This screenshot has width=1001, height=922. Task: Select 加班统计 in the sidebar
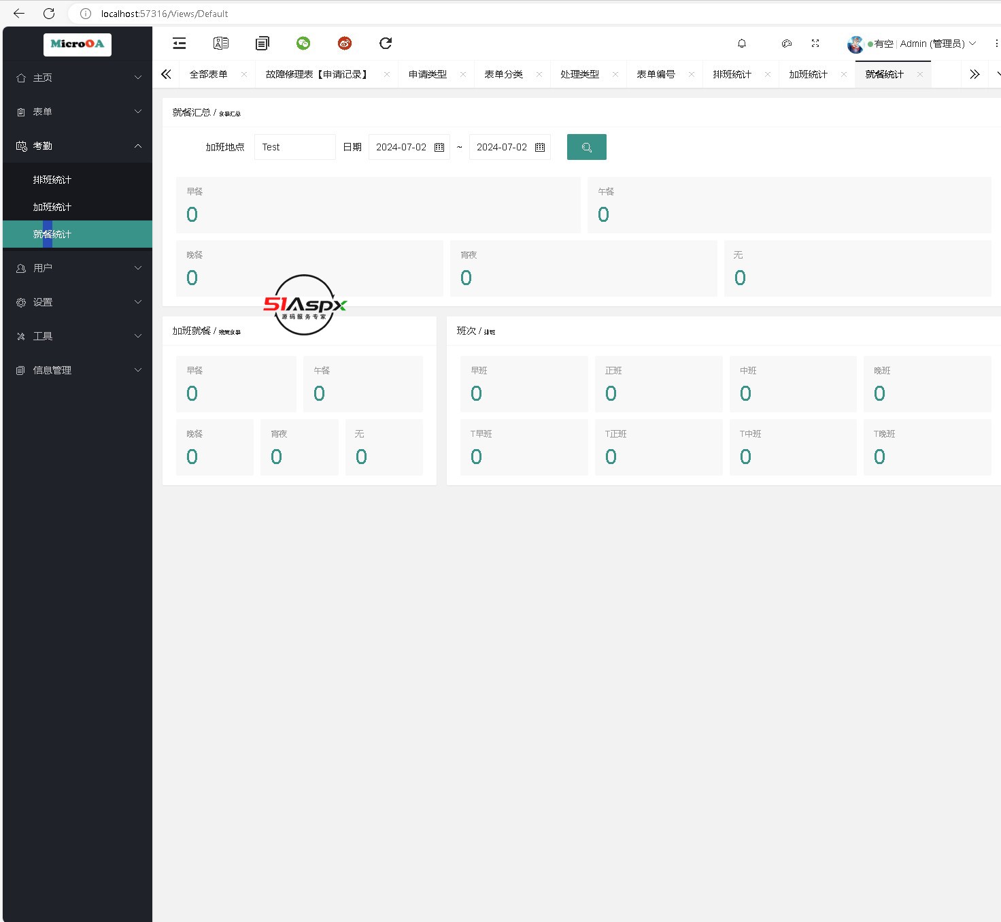point(78,207)
